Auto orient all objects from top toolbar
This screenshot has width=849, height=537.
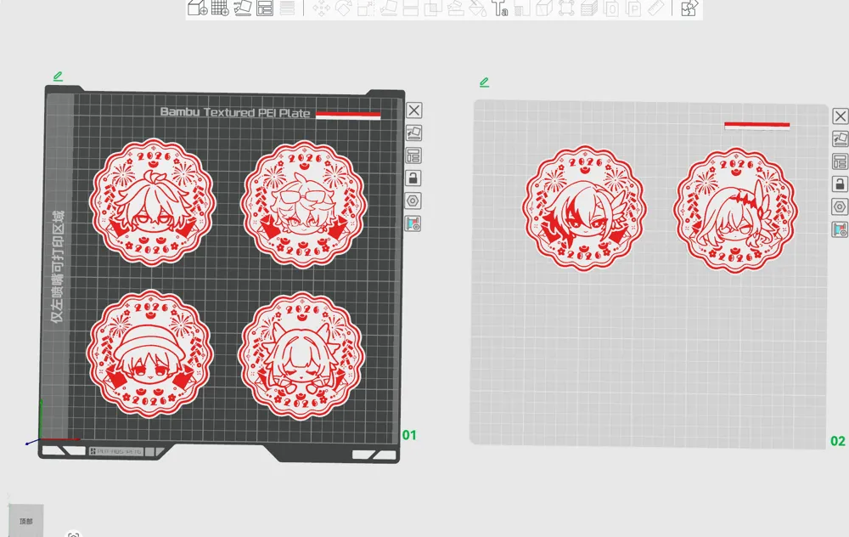(242, 8)
